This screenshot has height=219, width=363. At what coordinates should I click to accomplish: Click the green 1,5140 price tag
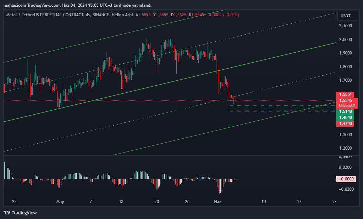pyautogui.click(x=345, y=111)
